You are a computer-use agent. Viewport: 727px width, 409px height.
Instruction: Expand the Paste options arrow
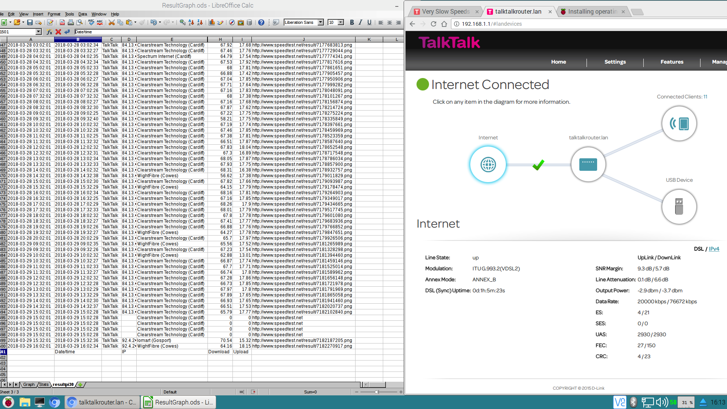136,23
